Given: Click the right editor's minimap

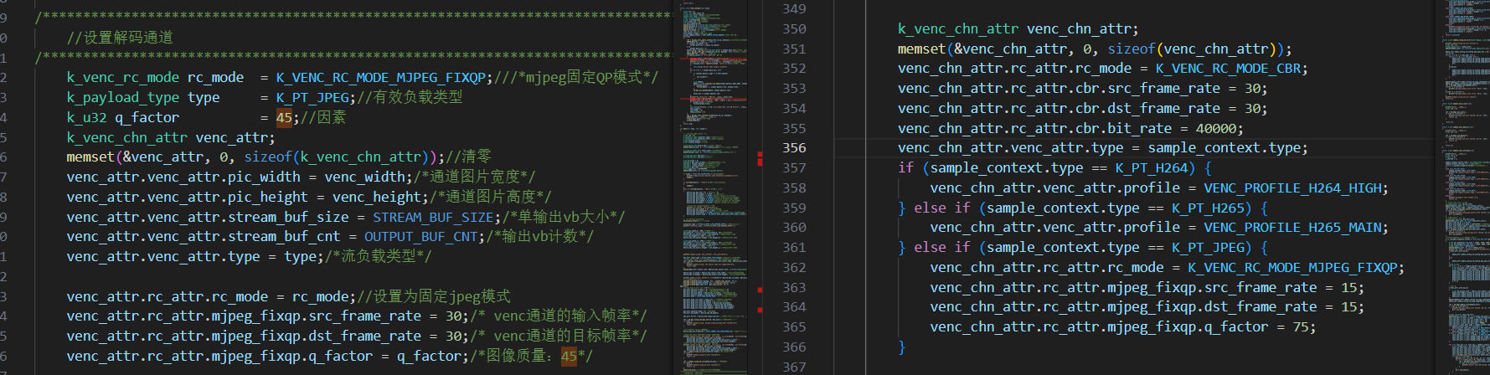Looking at the screenshot, I should 1466,167.
